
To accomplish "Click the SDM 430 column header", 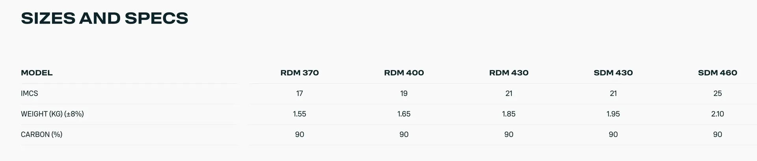I will 613,73.
